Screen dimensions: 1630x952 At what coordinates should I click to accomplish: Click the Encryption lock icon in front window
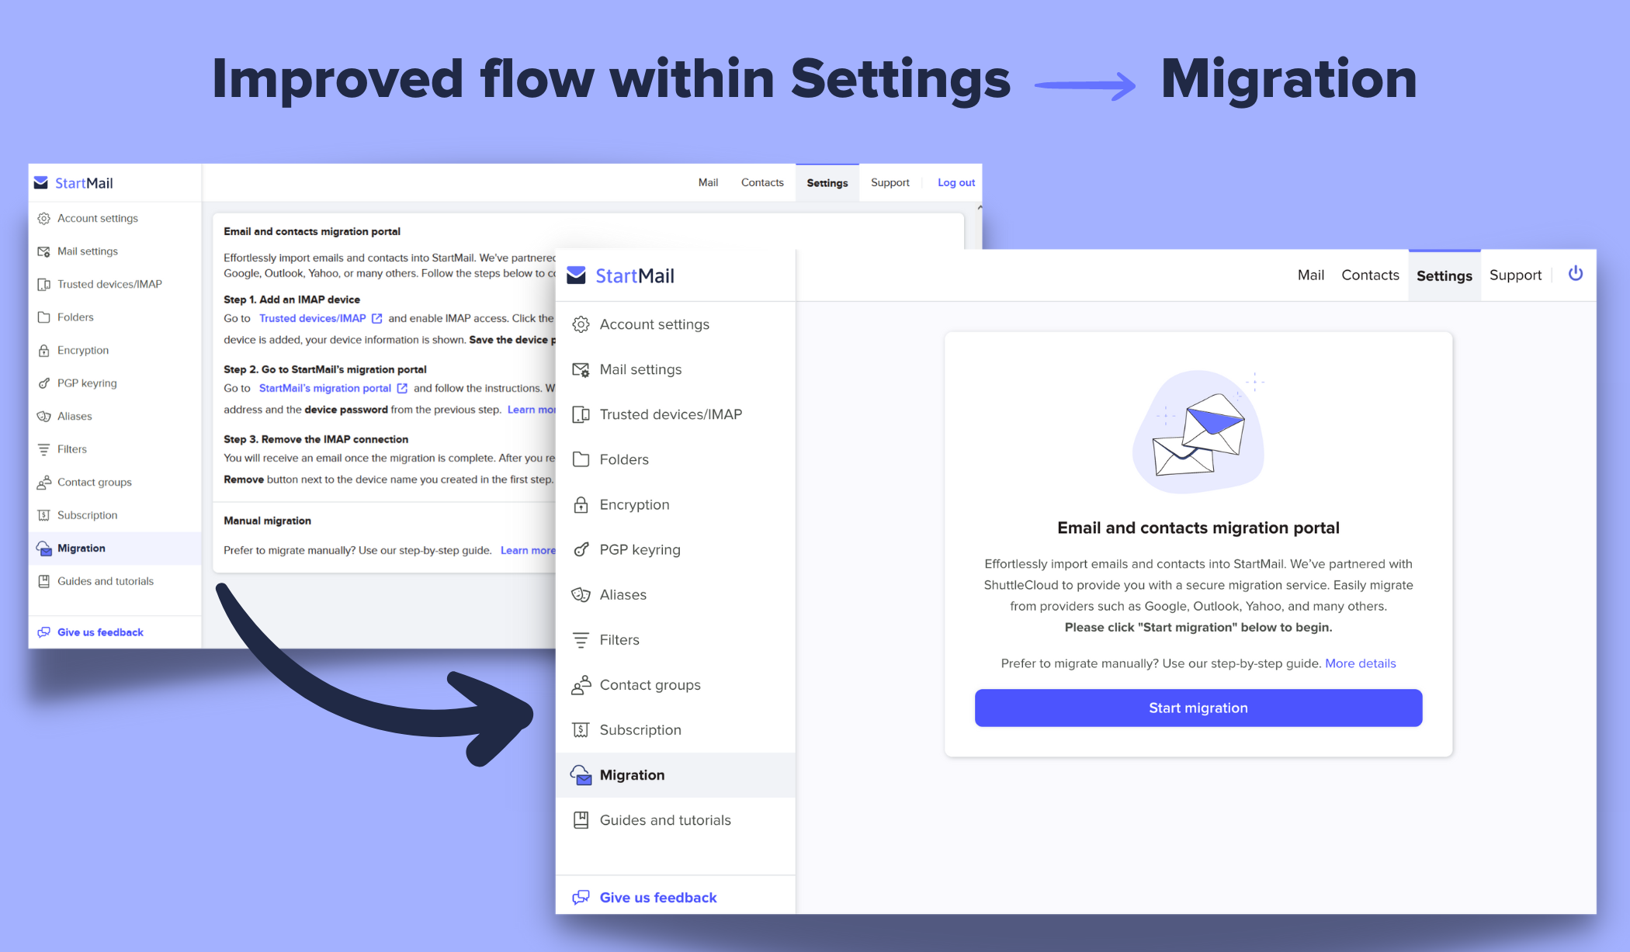581,504
